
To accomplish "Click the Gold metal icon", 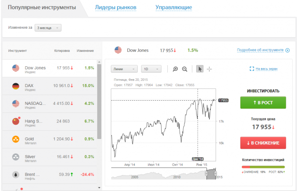I will click(15, 140).
